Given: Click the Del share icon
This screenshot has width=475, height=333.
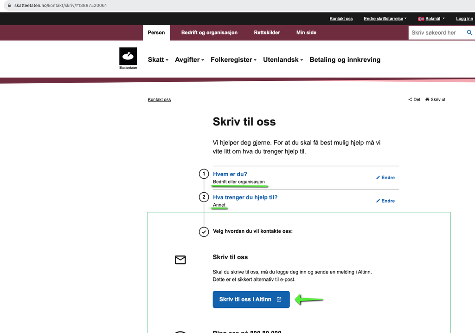Looking at the screenshot, I should pos(410,99).
